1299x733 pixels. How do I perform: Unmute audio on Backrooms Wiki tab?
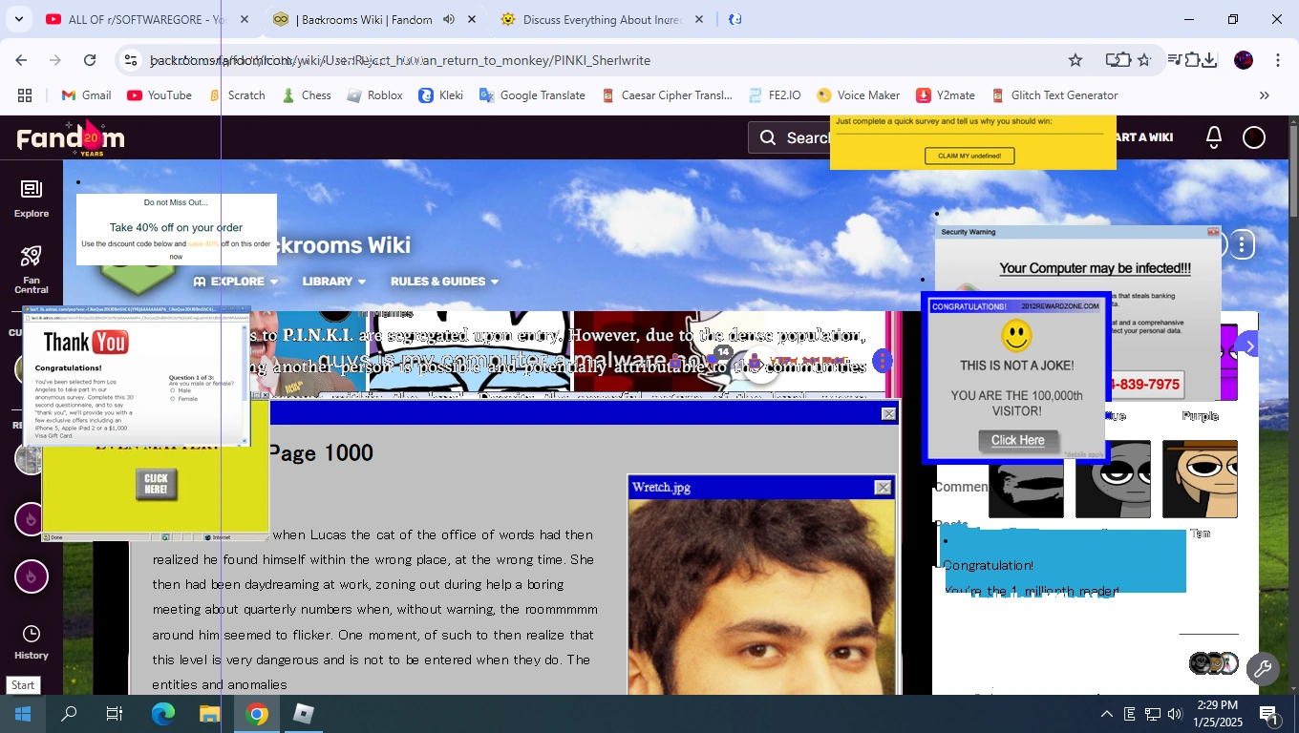[449, 19]
